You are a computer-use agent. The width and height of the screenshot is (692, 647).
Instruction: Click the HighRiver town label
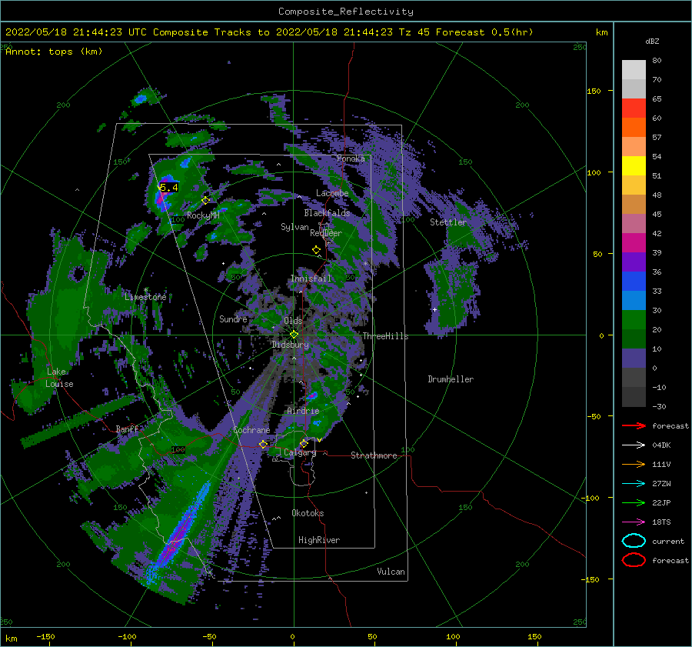click(x=318, y=540)
